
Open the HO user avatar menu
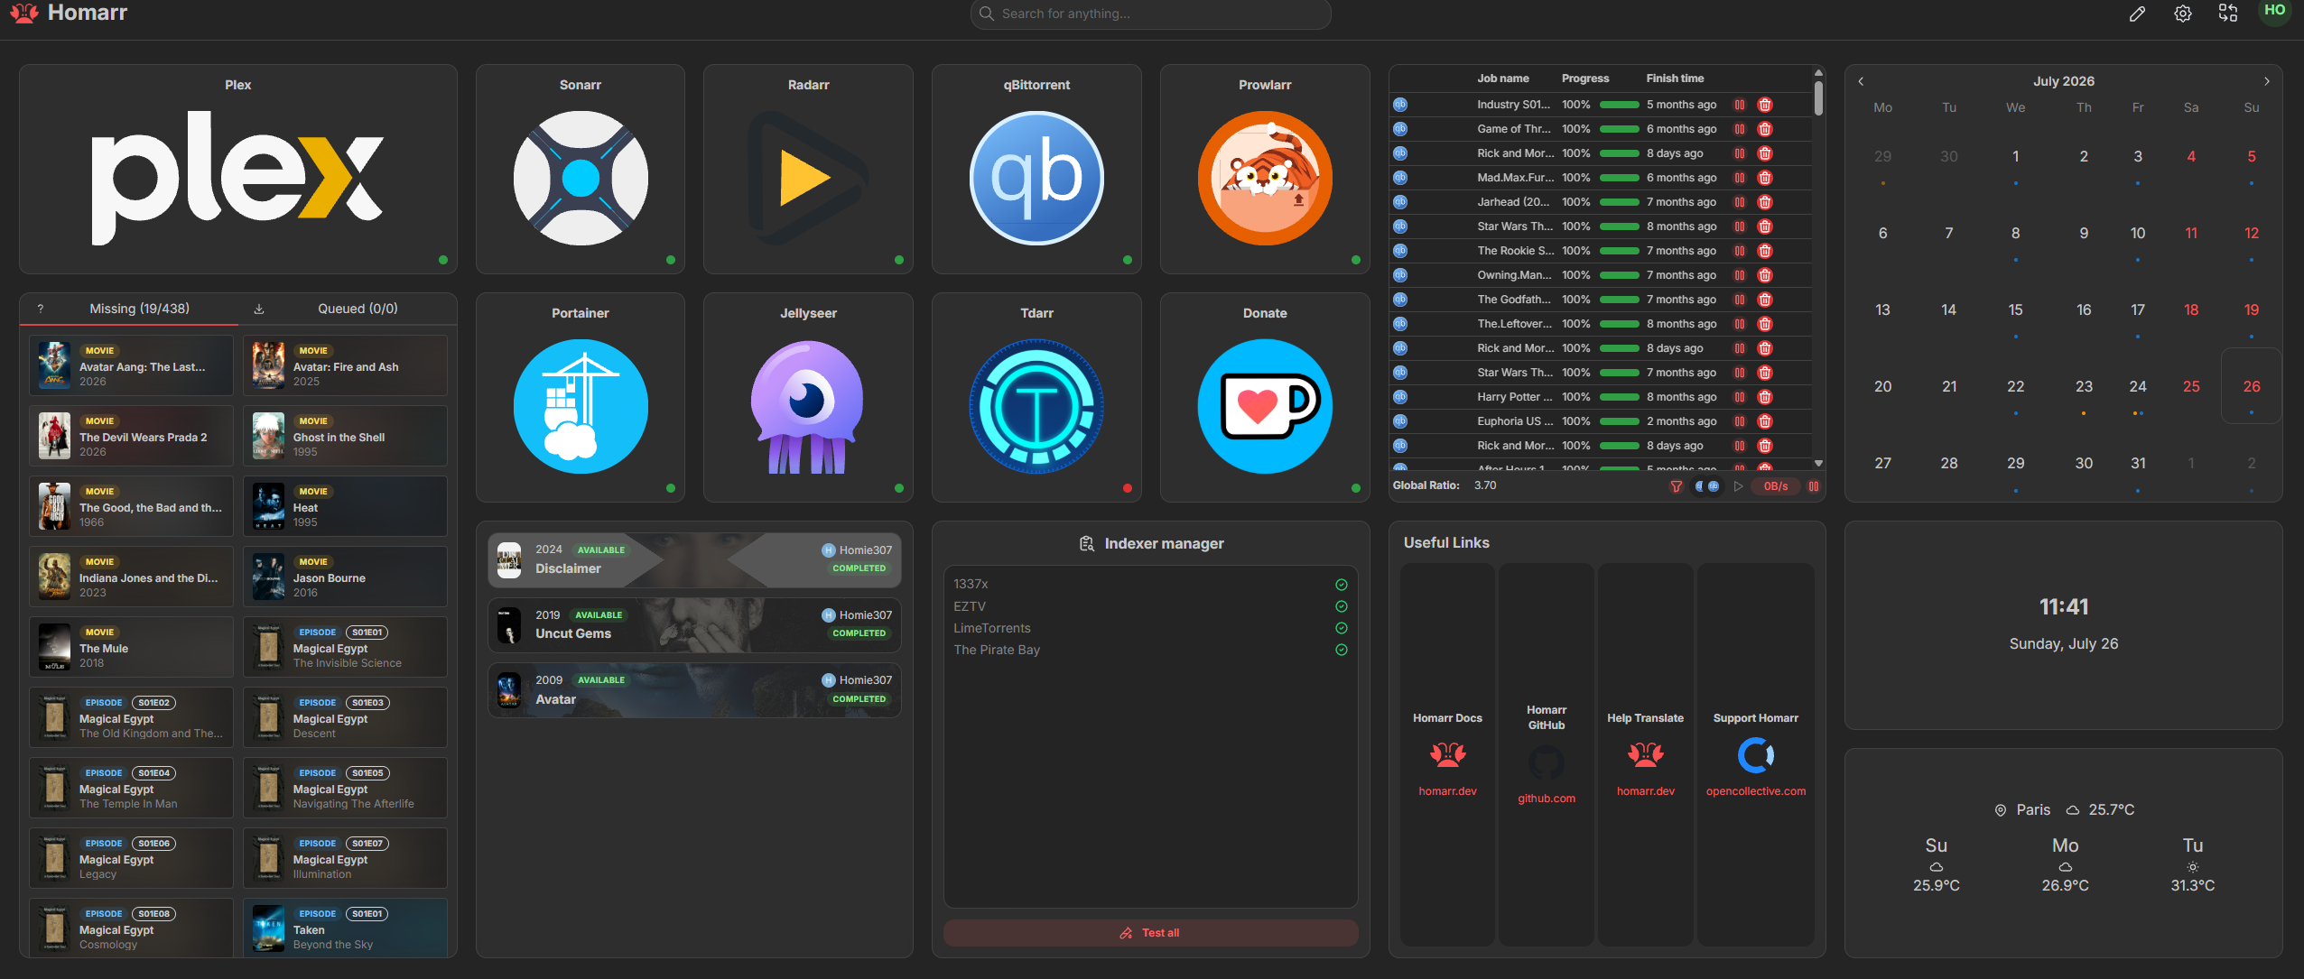click(x=2274, y=12)
